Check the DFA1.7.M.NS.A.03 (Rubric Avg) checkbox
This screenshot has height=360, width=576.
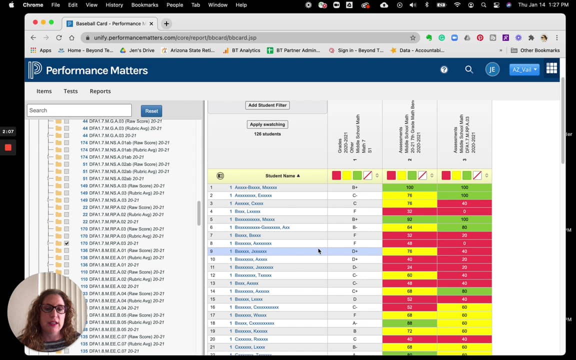(x=66, y=193)
